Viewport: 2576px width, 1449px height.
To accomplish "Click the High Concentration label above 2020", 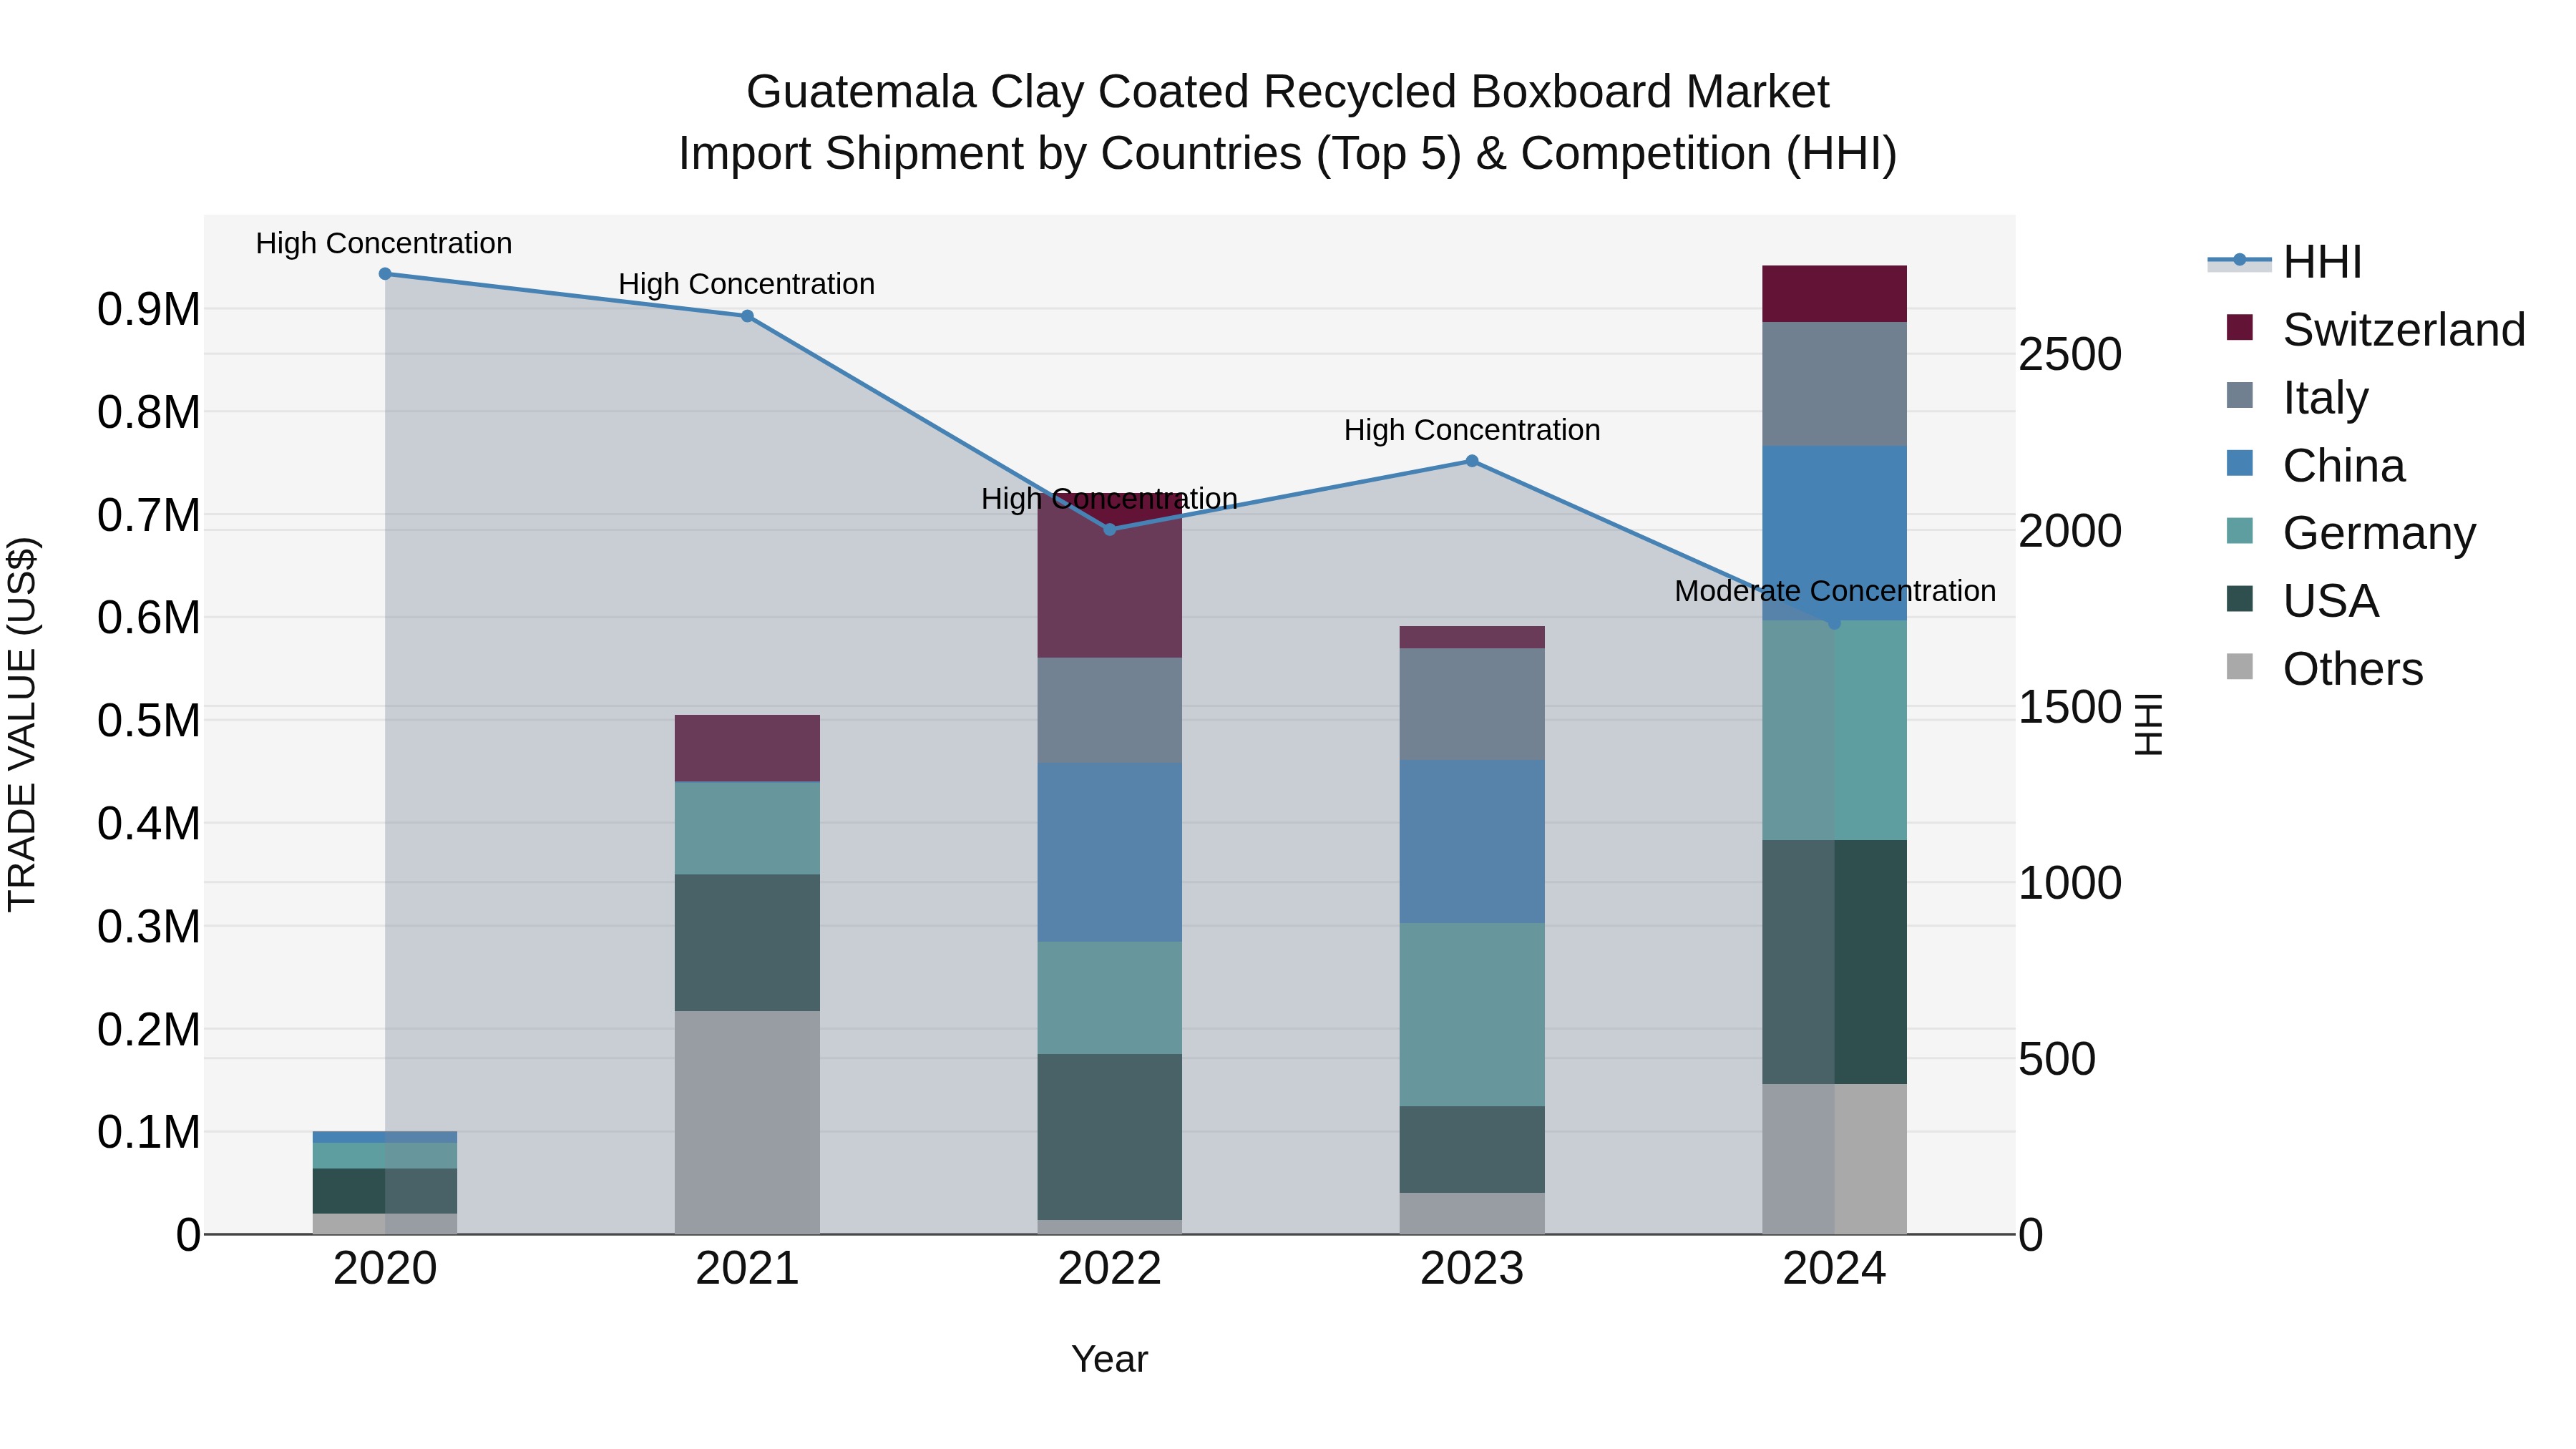I will click(384, 243).
